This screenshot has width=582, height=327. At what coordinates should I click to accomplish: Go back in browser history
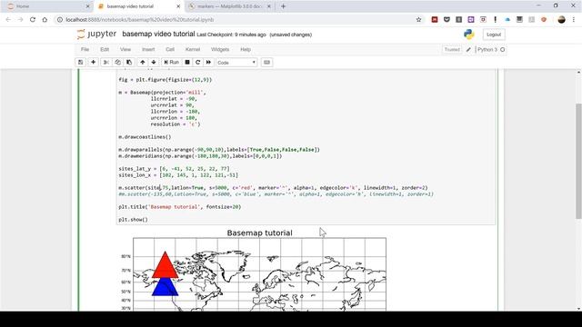(x=8, y=20)
